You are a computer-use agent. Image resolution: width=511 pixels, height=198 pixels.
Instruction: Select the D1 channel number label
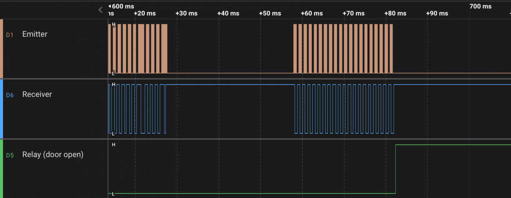click(x=10, y=35)
